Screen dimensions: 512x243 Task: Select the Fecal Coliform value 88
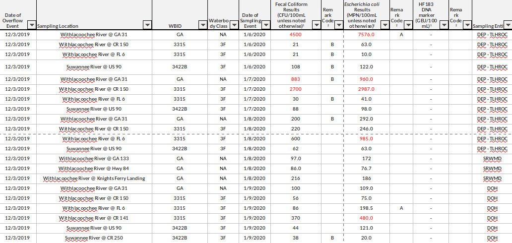coord(296,109)
